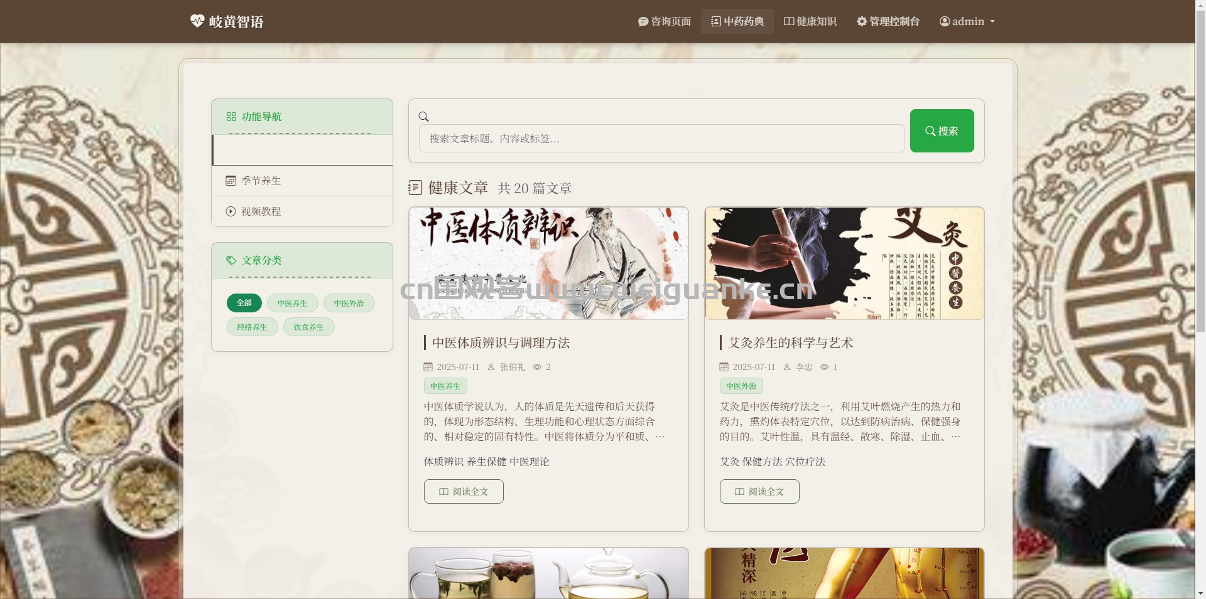Click the date icon of 艾灸 article
The image size is (1206, 599).
(724, 367)
